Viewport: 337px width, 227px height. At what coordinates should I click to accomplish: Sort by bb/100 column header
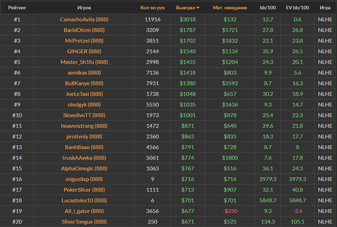point(268,8)
